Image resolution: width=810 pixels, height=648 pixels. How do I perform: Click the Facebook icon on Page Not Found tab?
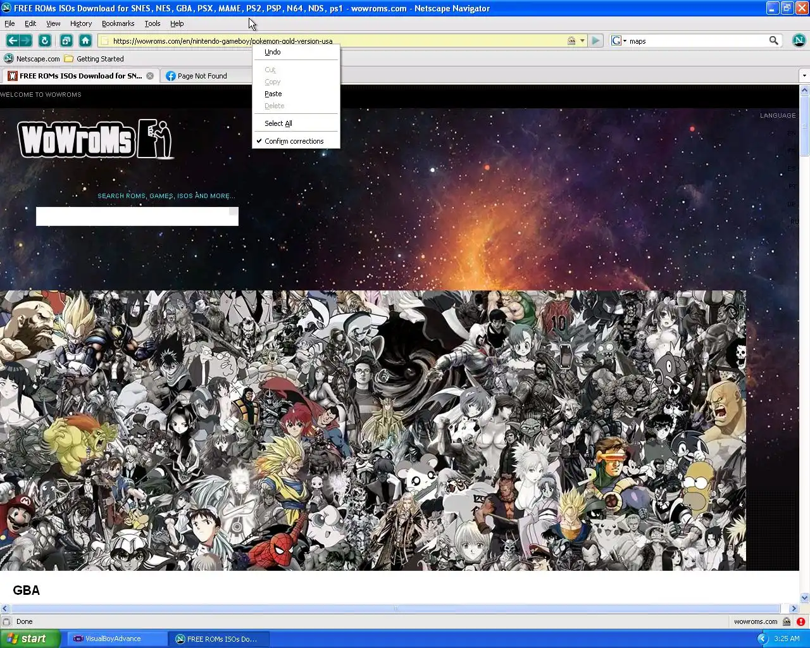coord(170,76)
